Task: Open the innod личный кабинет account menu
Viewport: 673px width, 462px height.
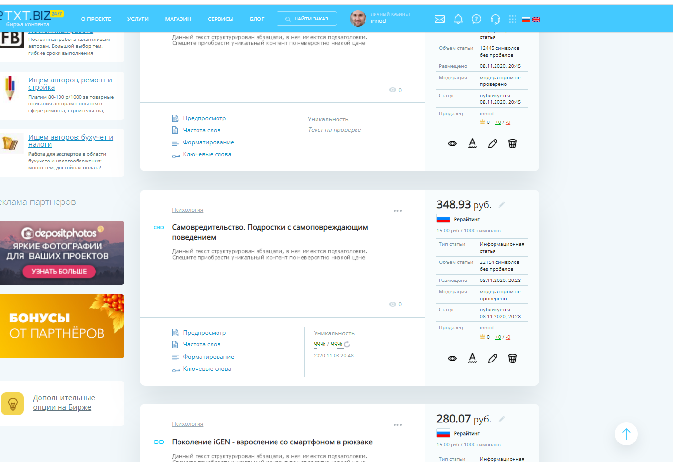Action: coord(380,18)
